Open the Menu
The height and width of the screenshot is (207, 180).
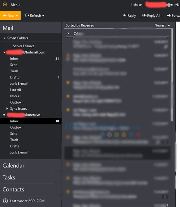click(x=15, y=5)
